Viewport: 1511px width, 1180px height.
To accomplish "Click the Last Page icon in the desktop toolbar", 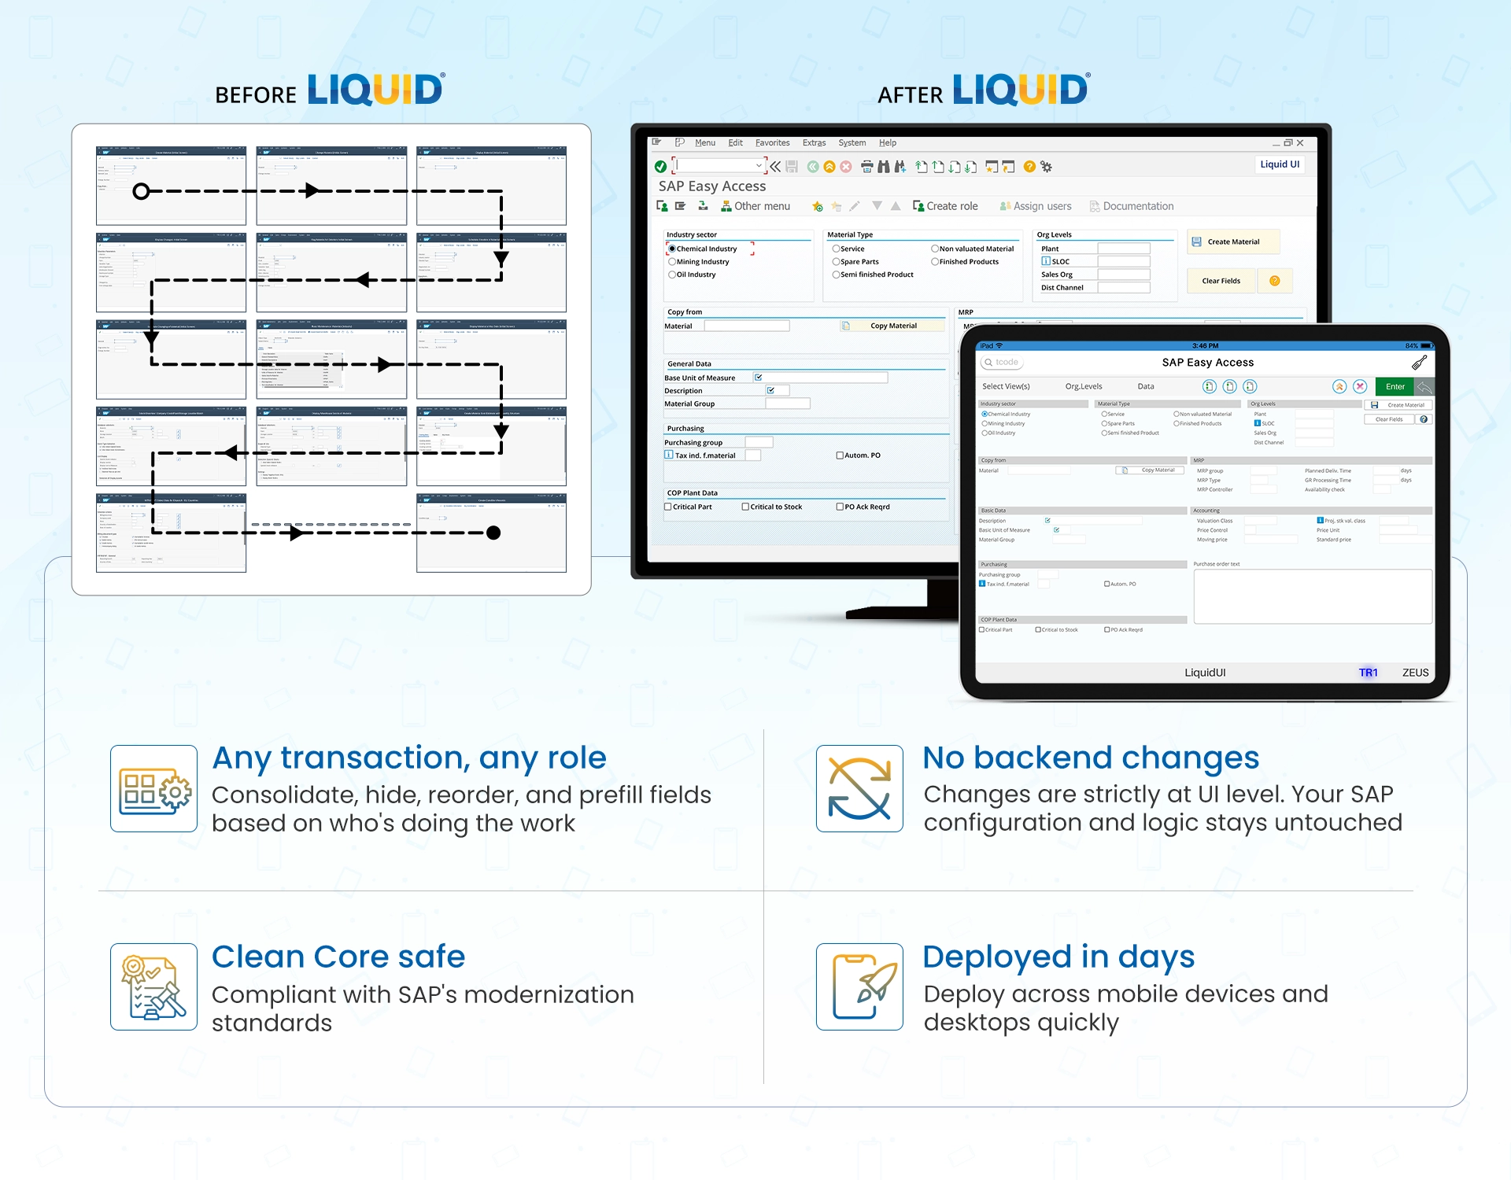I will tap(970, 167).
